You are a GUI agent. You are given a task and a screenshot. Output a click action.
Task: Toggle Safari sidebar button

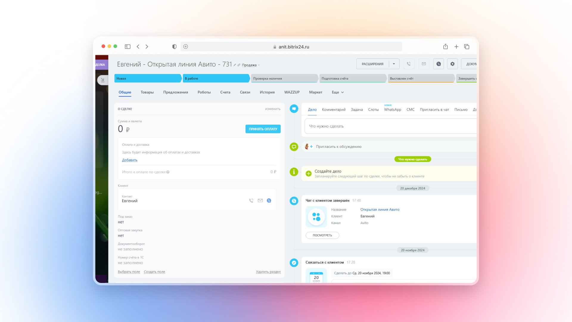(128, 47)
